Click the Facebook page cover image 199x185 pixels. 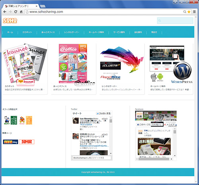156,116
